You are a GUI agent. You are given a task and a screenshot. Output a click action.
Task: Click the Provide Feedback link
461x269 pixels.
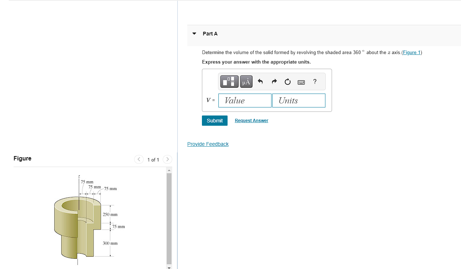208,144
